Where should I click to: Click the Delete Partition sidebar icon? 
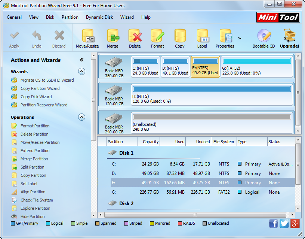[14, 134]
